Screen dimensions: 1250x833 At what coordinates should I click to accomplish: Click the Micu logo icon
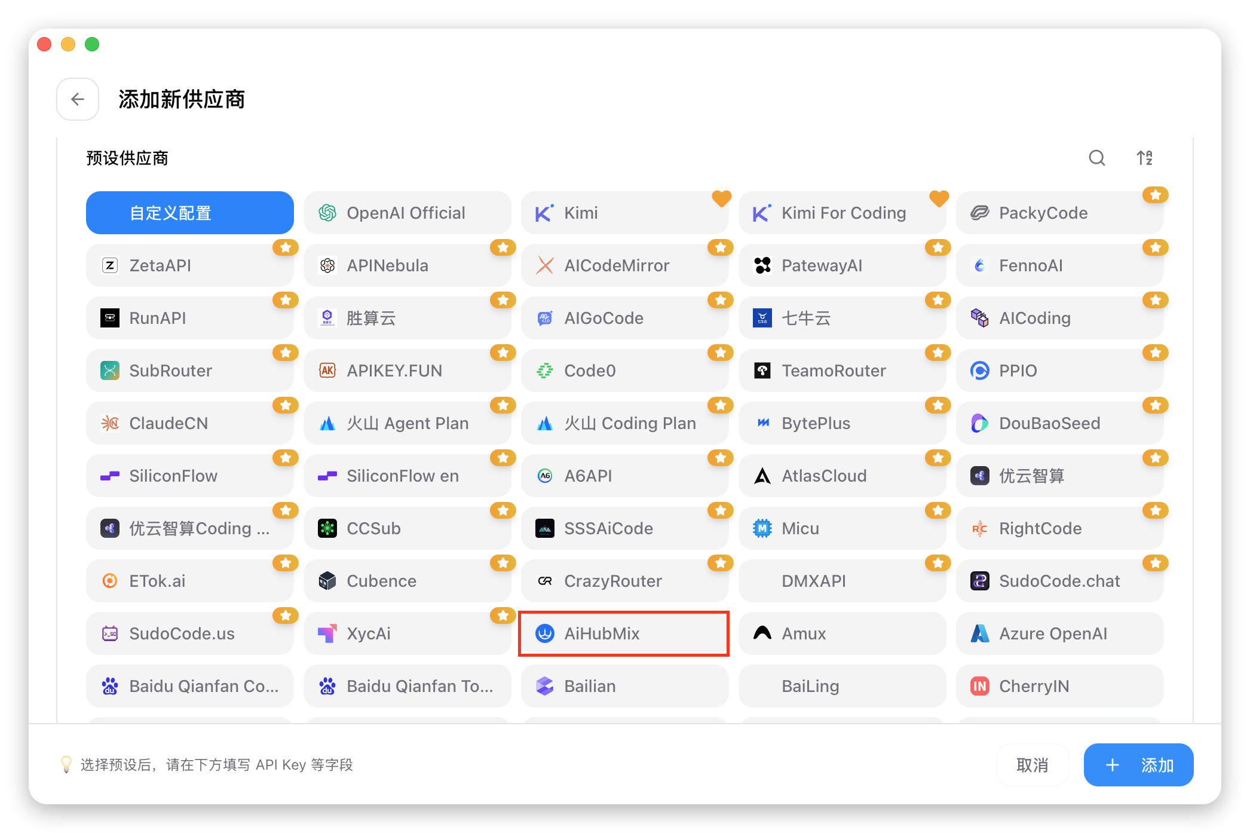click(762, 528)
